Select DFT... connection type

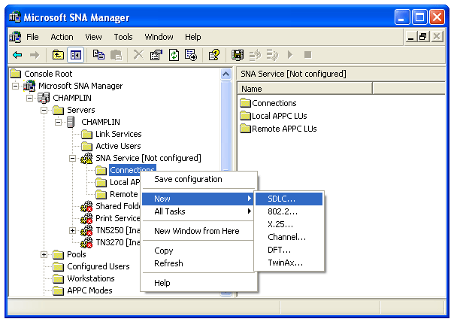pos(289,250)
